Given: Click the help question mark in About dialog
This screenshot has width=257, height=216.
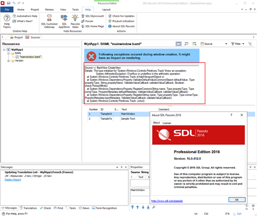Looking at the screenshot, I should (x=231, y=115).
